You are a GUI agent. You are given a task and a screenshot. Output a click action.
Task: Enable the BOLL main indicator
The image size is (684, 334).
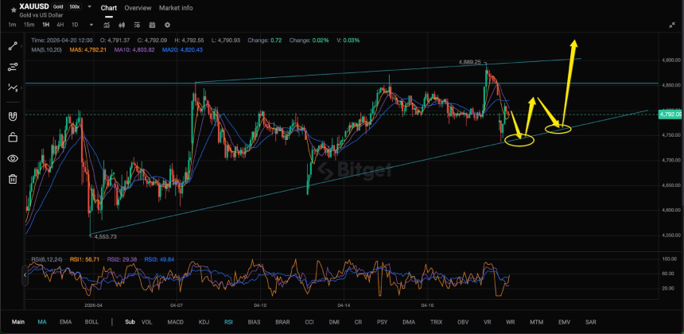click(x=91, y=322)
